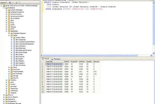Screen dimensions: 155x104
Task: Expand the dbo.Order Details table node
Action: pos(12,53)
